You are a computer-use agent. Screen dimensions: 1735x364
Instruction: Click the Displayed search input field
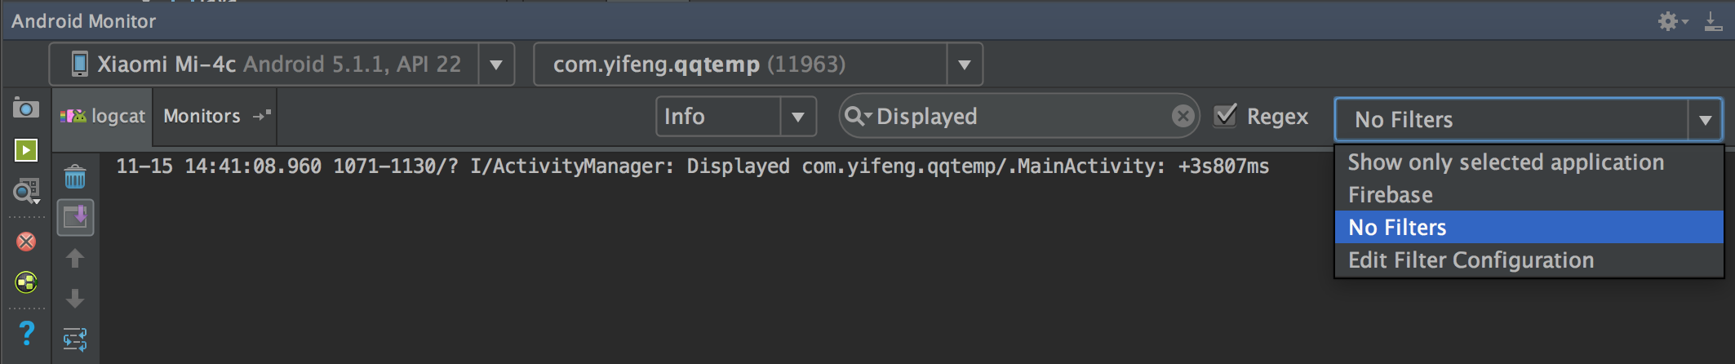pos(1020,117)
